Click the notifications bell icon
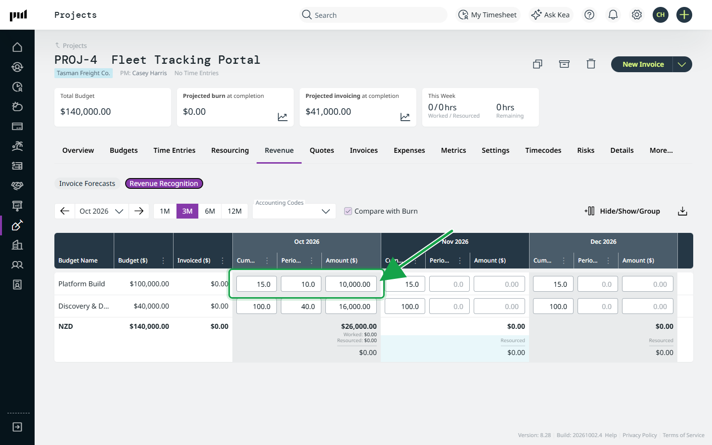 613,15
